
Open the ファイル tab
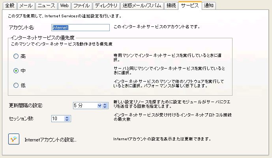(x=82, y=6)
